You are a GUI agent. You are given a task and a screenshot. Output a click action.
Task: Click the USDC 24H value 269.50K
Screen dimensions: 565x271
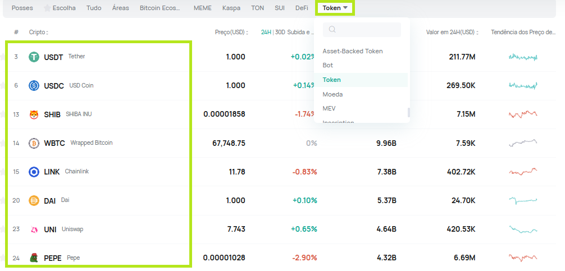[x=461, y=86]
